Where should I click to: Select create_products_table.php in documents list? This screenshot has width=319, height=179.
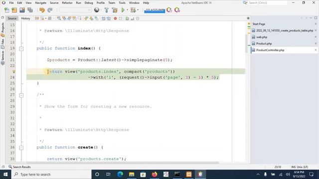pyautogui.click(x=285, y=30)
